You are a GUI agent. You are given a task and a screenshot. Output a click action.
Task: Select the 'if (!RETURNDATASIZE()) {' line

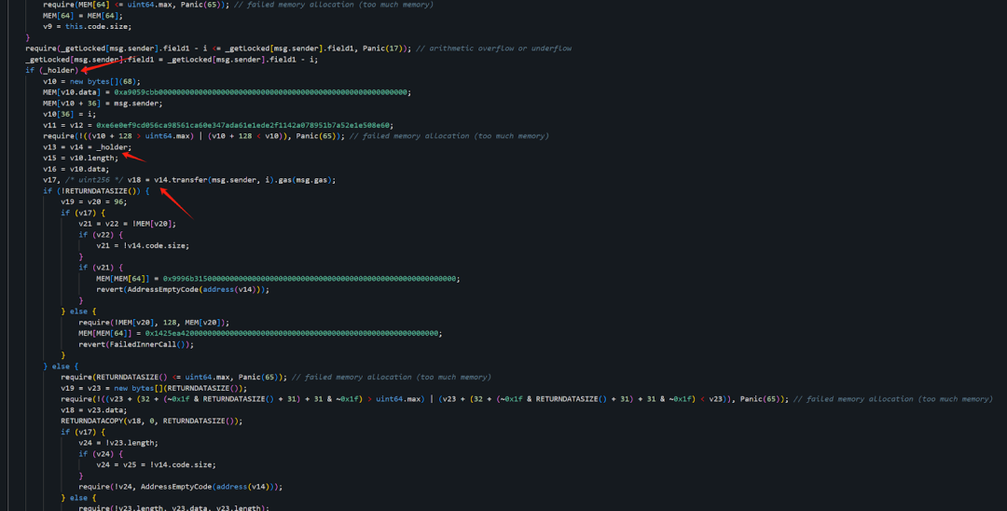pos(96,190)
